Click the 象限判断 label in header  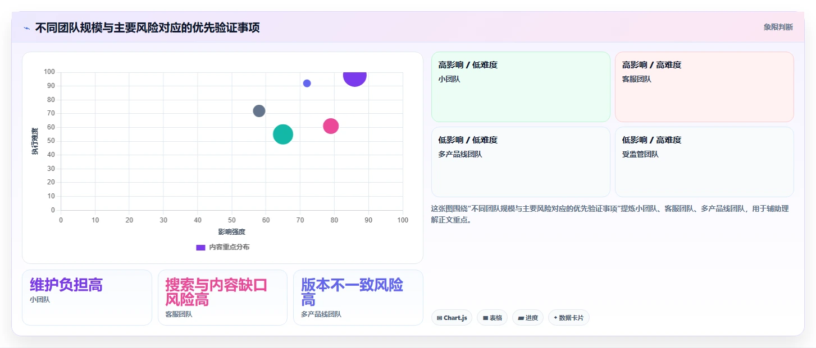pos(778,27)
